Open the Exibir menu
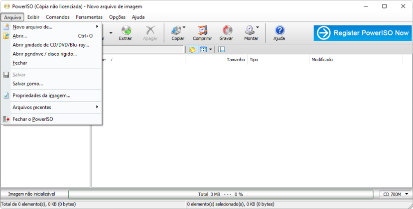The image size is (413, 209). [x=33, y=17]
